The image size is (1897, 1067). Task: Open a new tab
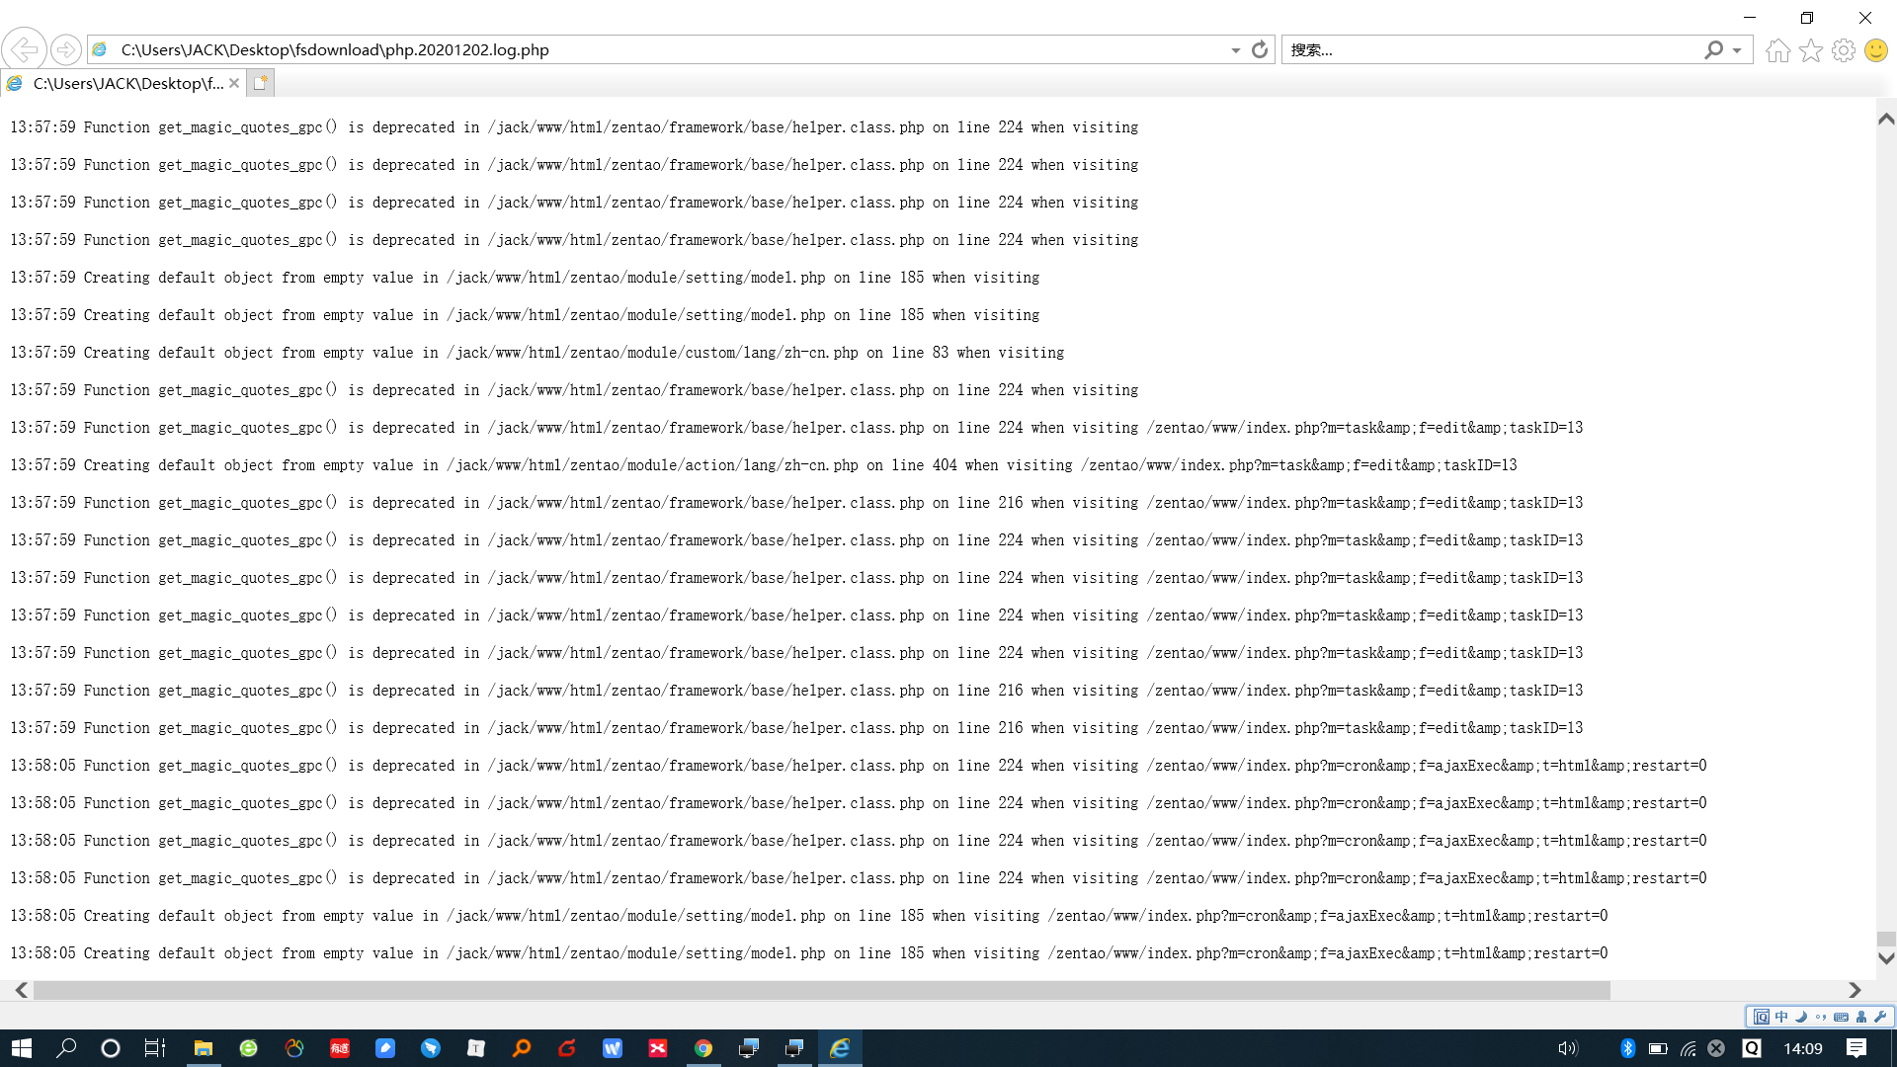[260, 83]
